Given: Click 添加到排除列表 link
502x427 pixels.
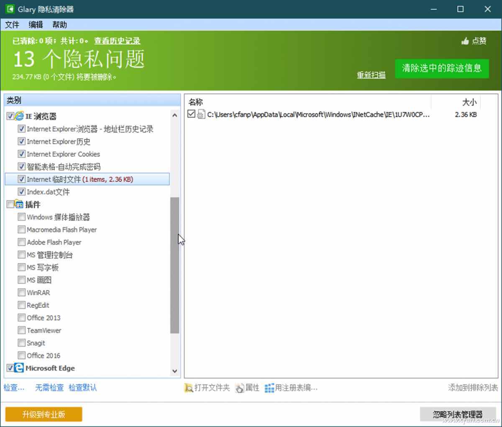Looking at the screenshot, I should tap(473, 388).
